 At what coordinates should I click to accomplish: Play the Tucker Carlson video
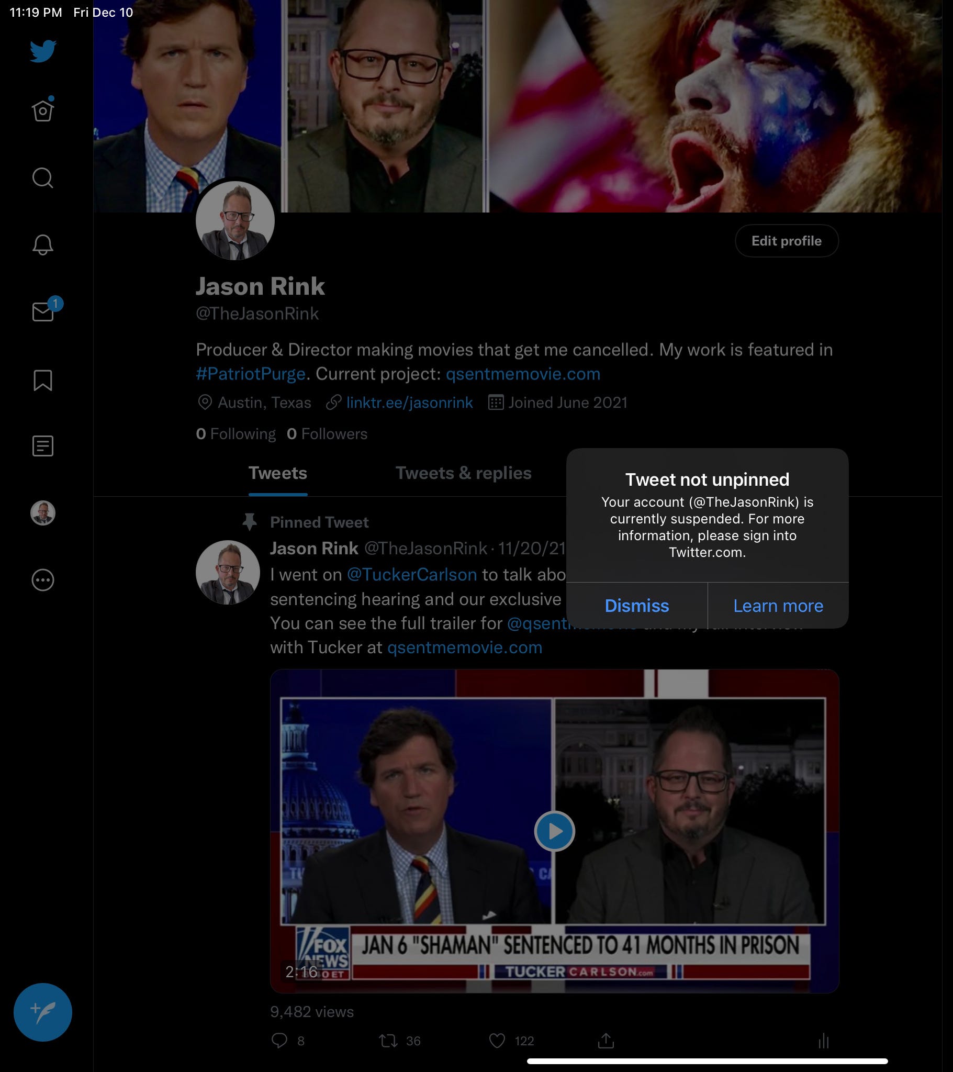tap(554, 831)
